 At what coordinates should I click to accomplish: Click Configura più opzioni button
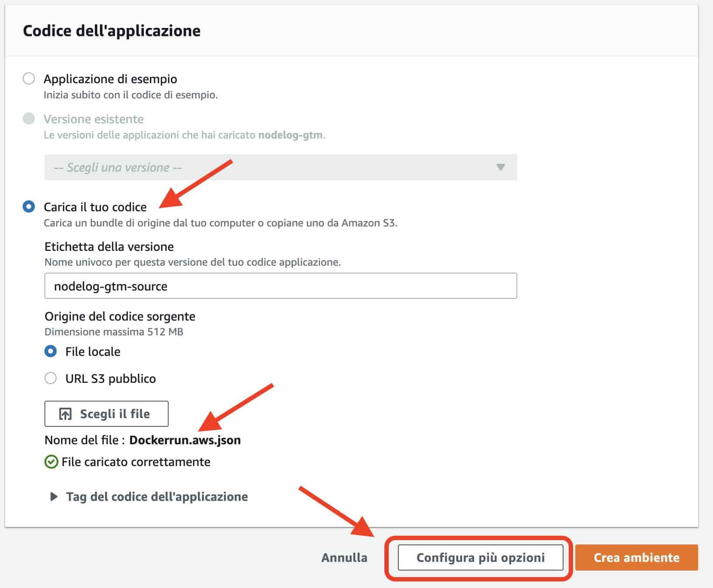coord(480,557)
